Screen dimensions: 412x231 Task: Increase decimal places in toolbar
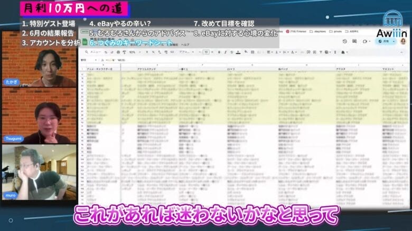pyautogui.click(x=166, y=52)
